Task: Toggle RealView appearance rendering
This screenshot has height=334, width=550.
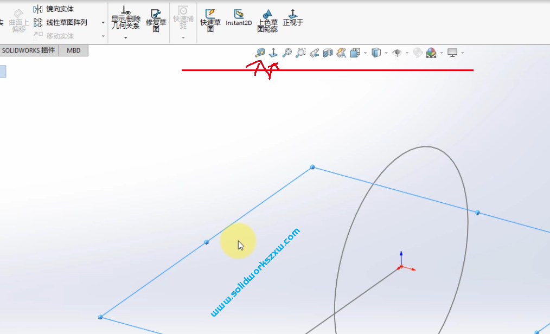Action: click(x=418, y=53)
